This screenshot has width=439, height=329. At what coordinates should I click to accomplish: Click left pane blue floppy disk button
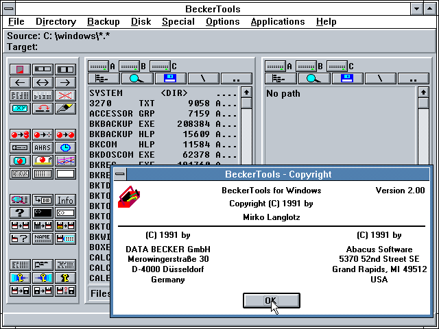click(171, 79)
